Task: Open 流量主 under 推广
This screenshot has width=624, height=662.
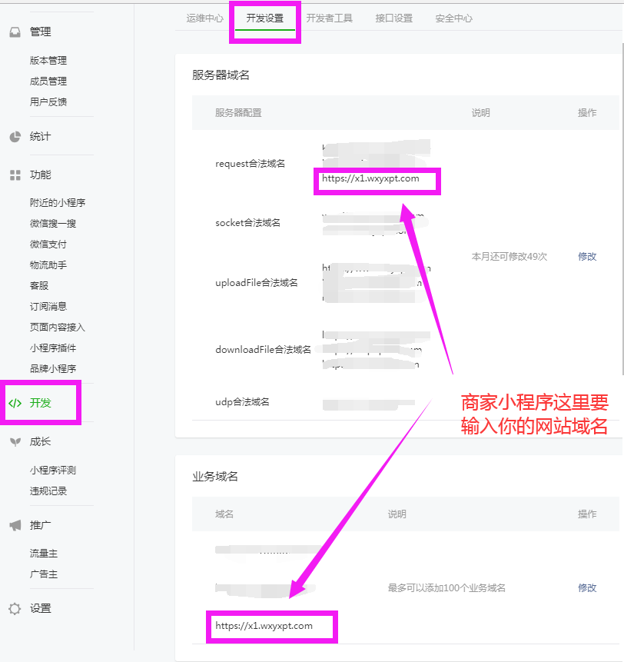Action: tap(44, 554)
